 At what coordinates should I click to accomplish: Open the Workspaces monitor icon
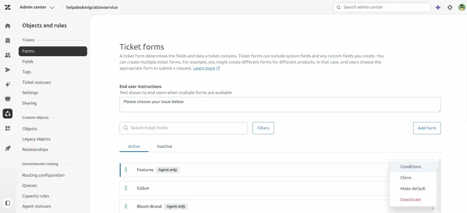tap(8, 99)
